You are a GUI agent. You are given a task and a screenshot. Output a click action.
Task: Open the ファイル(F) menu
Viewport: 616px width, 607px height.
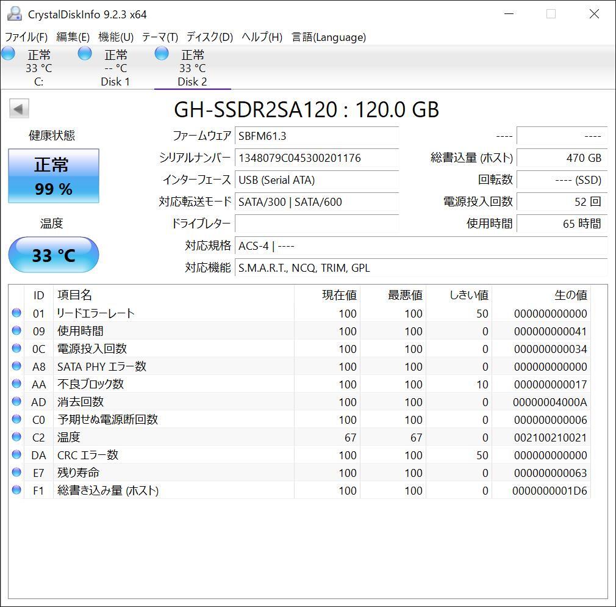click(26, 37)
